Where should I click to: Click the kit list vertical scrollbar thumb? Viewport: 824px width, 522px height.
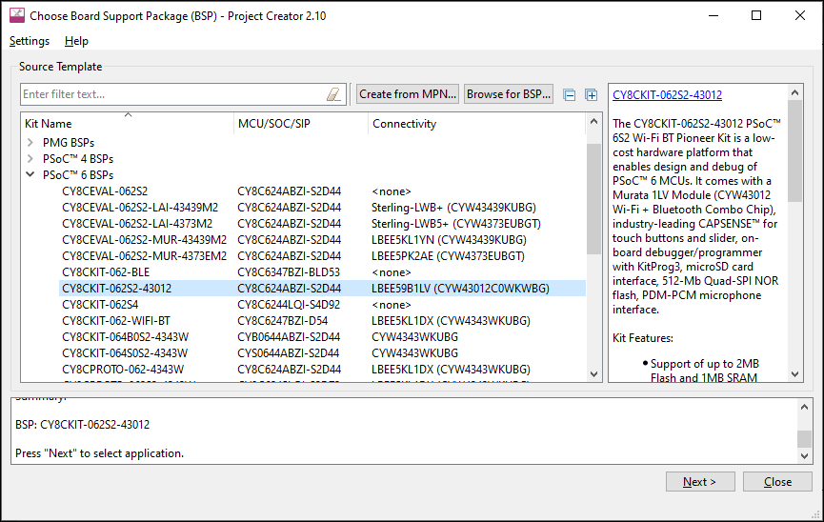pos(593,199)
